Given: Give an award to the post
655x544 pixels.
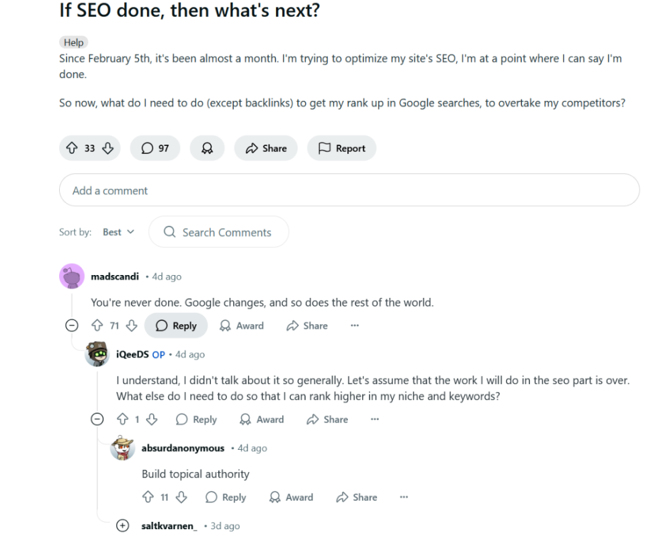Looking at the screenshot, I should (x=207, y=148).
